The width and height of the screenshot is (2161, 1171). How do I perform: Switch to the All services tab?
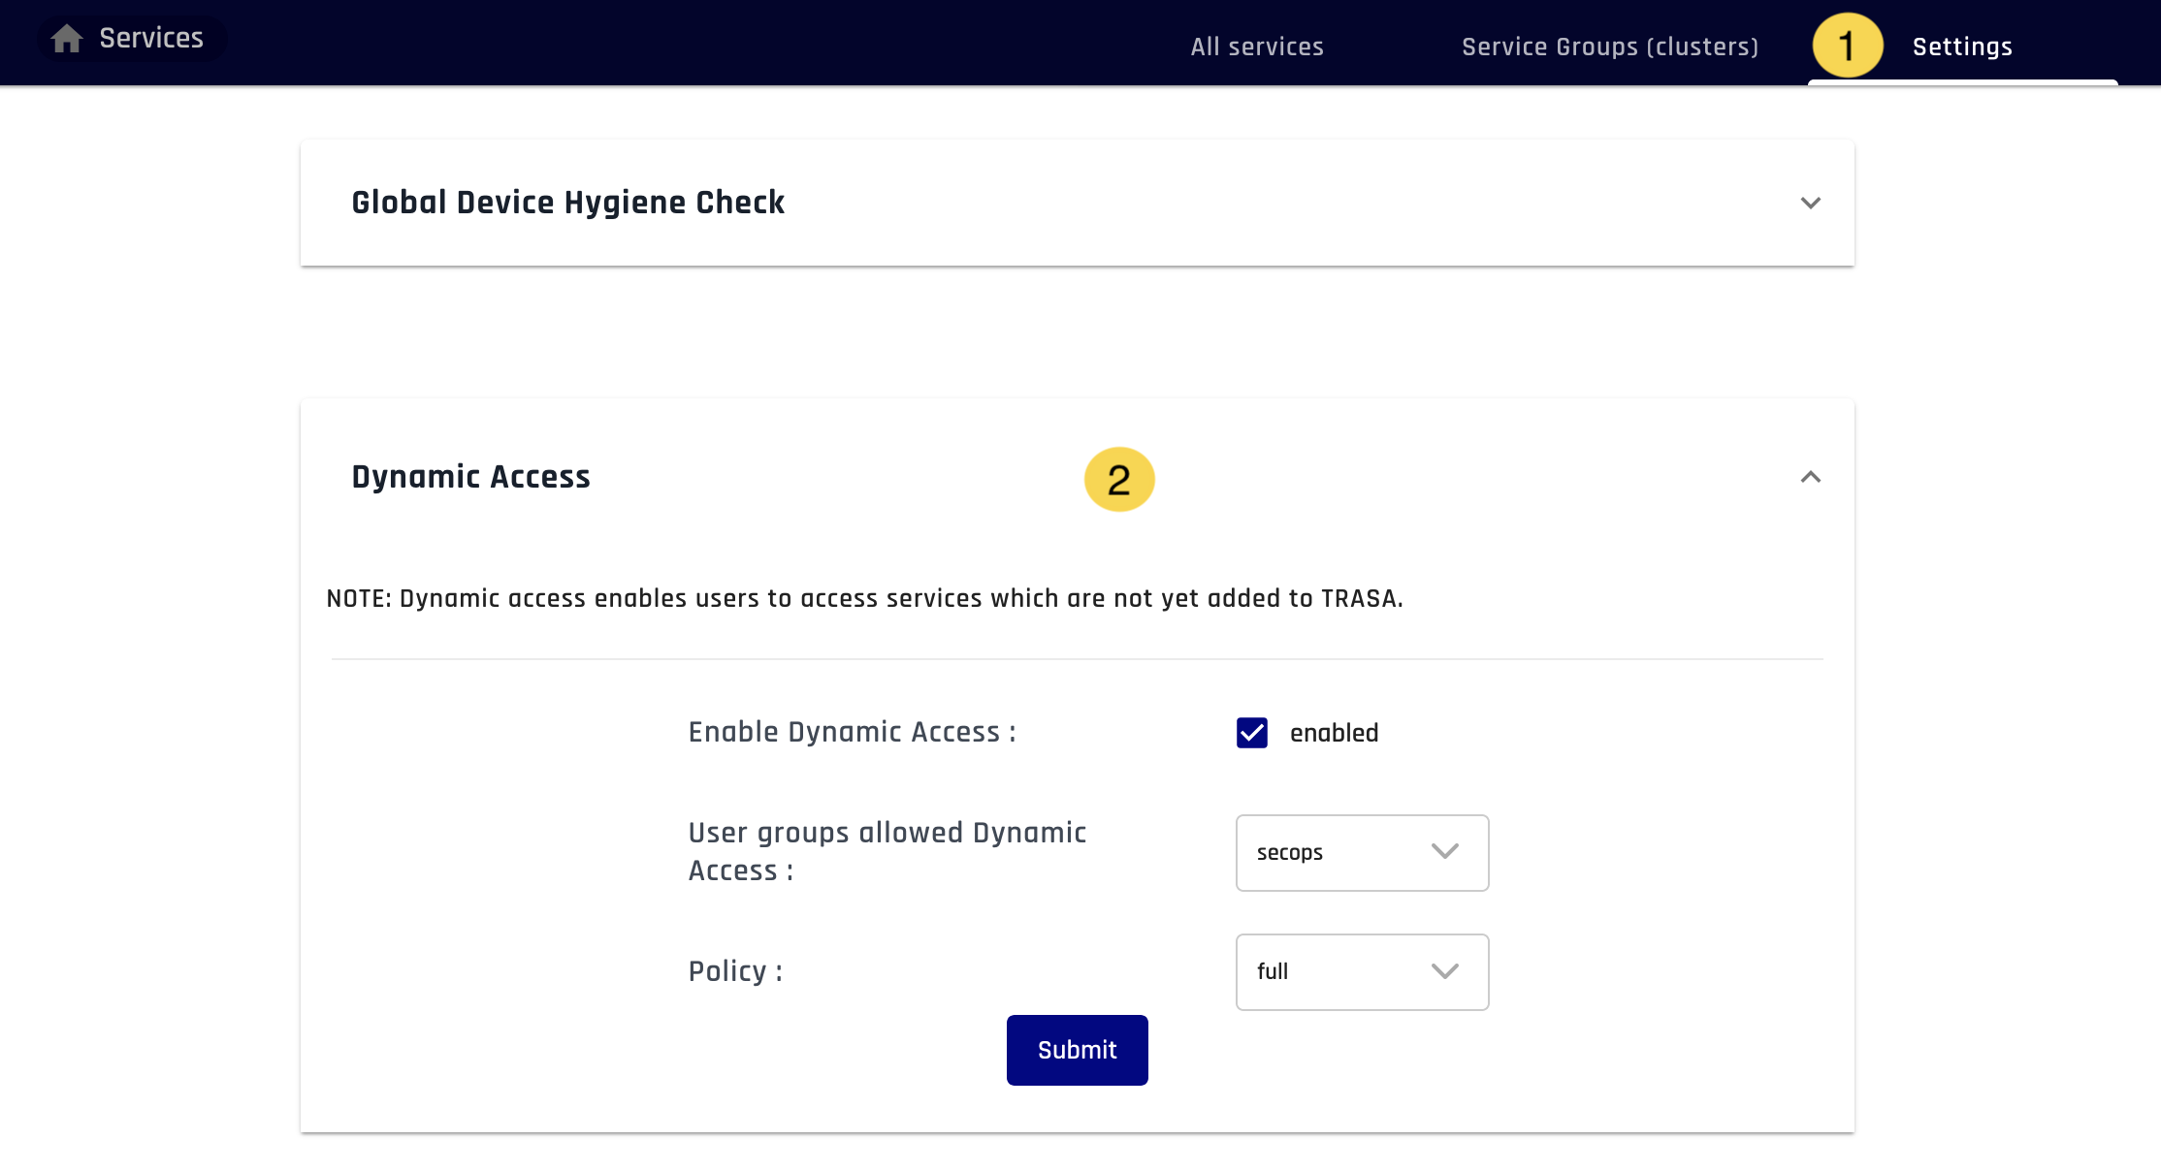(x=1257, y=46)
